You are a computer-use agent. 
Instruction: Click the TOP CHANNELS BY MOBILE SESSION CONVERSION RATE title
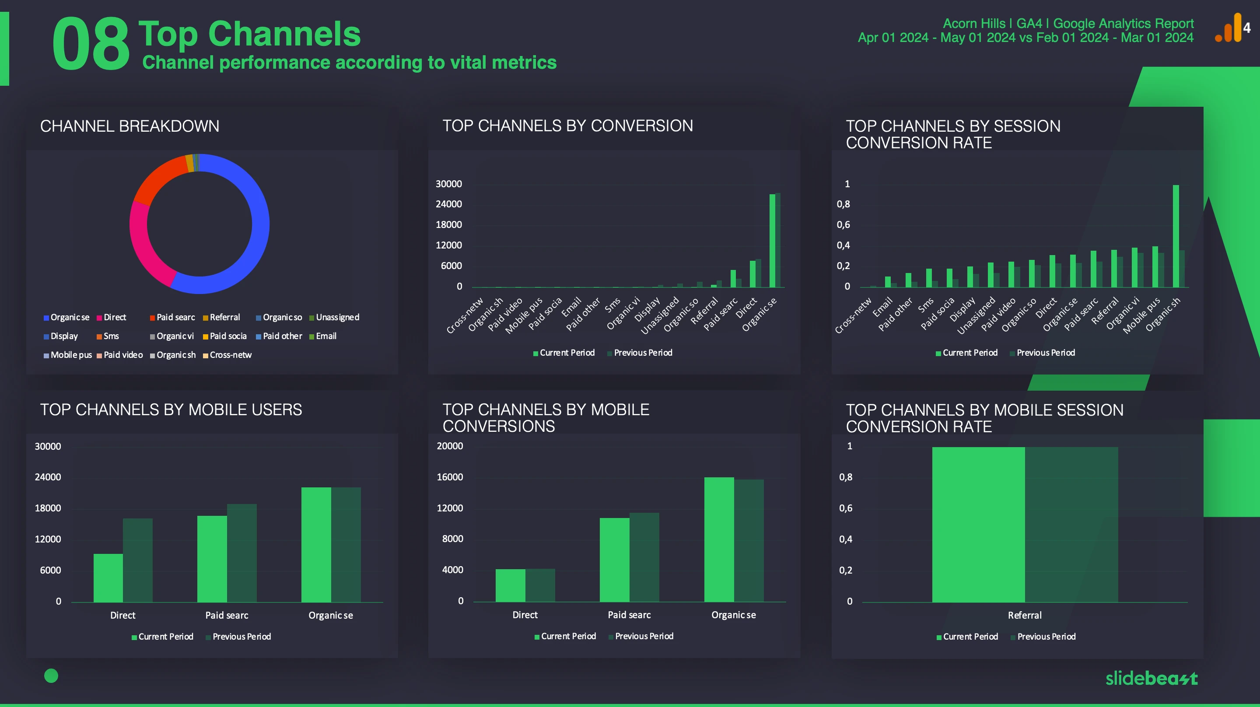(x=985, y=418)
